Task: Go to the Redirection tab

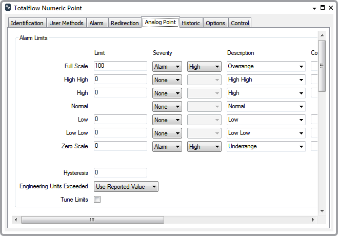Action: (125, 23)
